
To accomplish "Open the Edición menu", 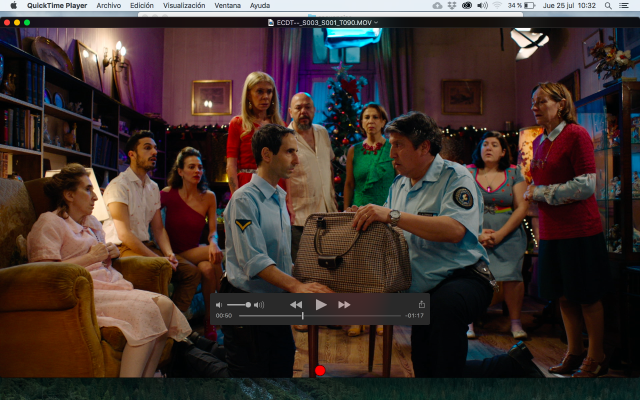I will pos(142,5).
